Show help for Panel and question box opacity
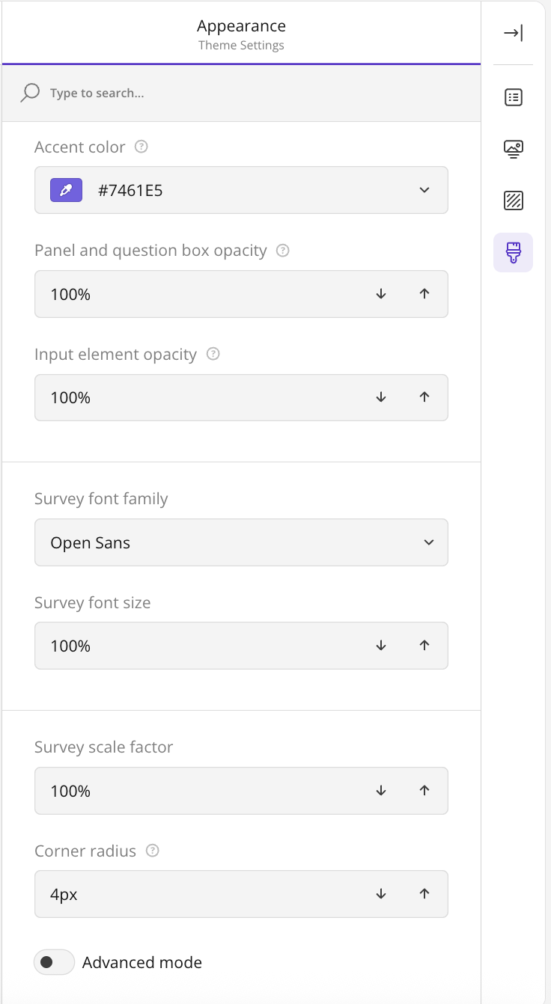The height and width of the screenshot is (1004, 551). tap(282, 251)
